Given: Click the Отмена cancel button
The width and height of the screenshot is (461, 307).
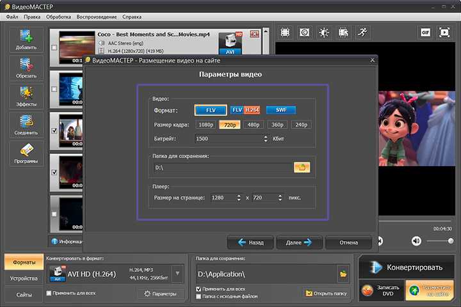Looking at the screenshot, I should 349,242.
